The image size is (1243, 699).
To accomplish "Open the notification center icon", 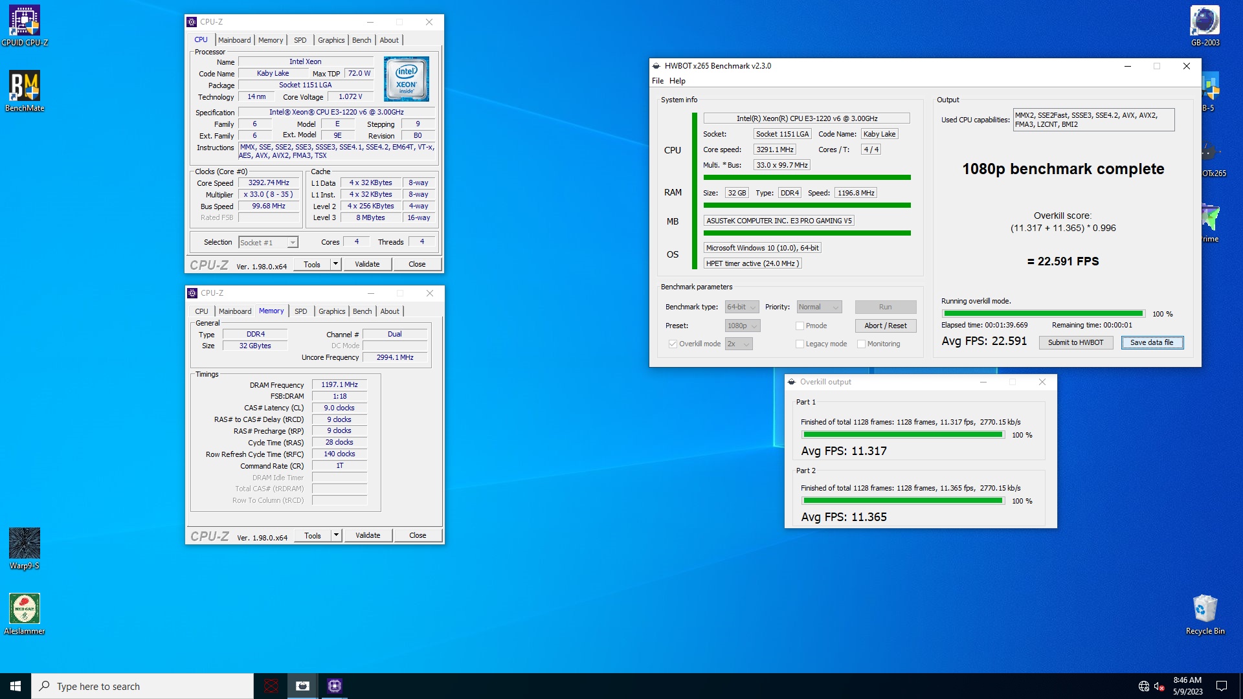I will click(x=1222, y=686).
